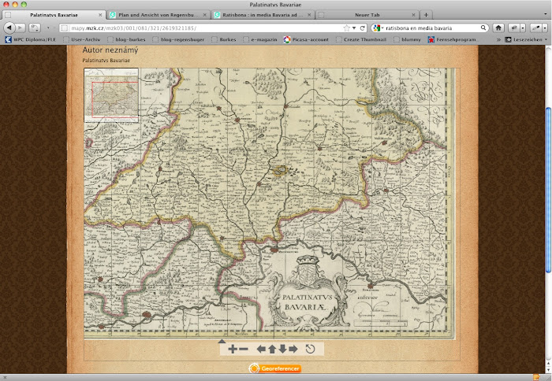552x381 pixels.
Task: Open the Georeferencer tool
Action: [275, 368]
